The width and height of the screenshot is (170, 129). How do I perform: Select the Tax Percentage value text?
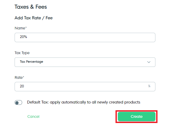coord(32,62)
